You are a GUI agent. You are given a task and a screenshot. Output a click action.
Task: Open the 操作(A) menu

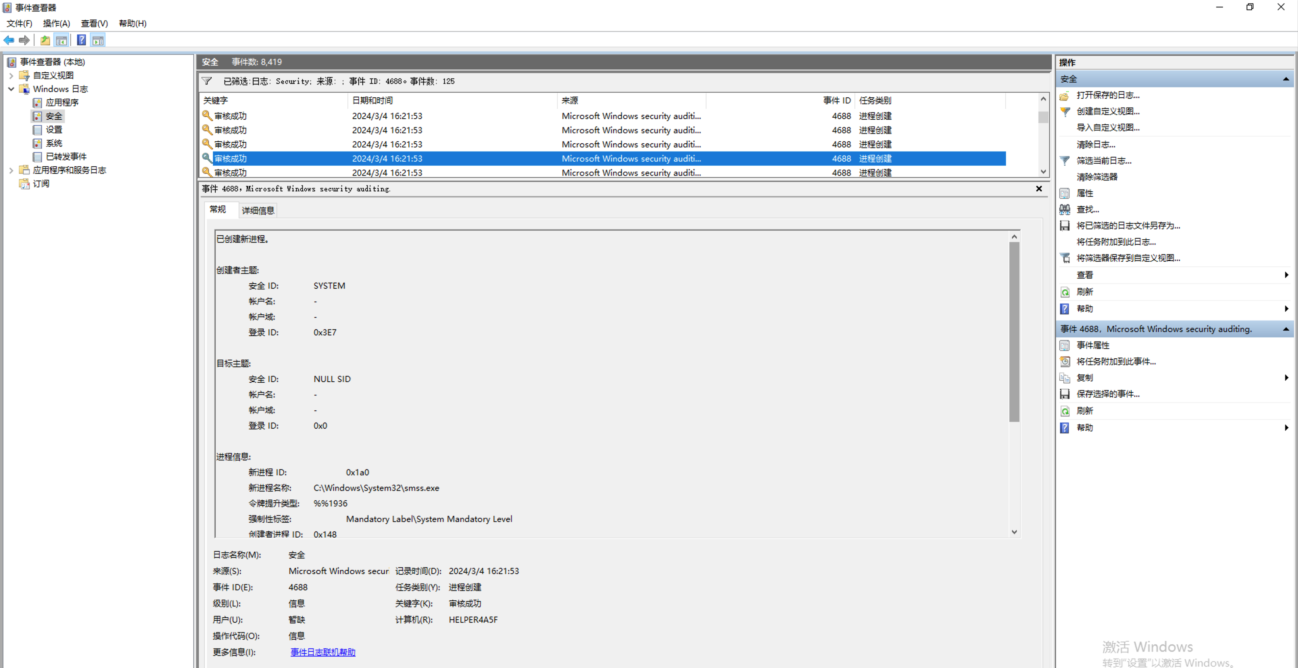(56, 23)
